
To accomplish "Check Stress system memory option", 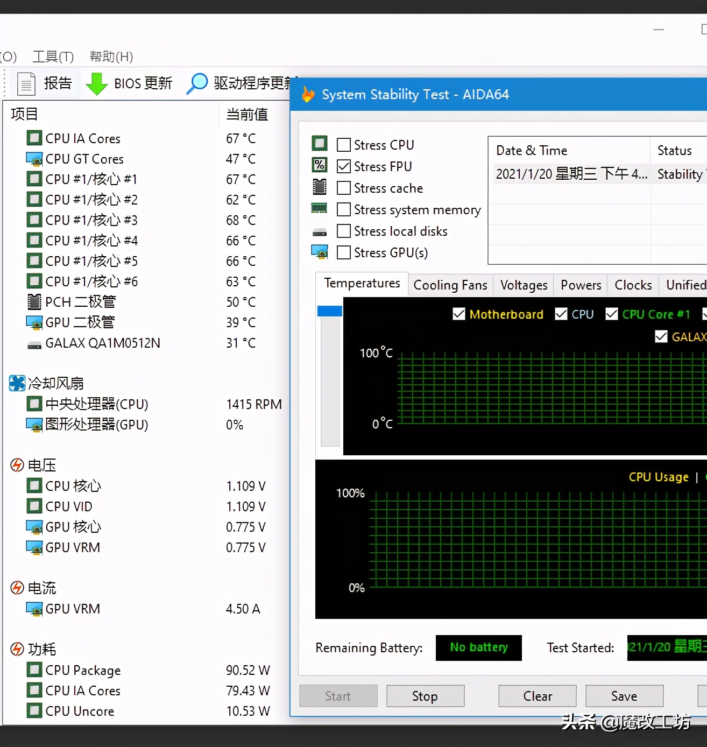I will 344,209.
